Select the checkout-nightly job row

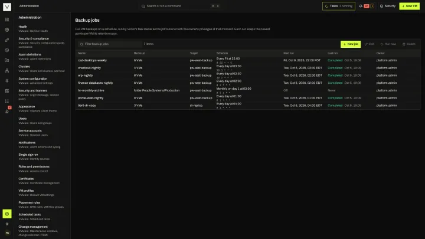click(x=248, y=68)
